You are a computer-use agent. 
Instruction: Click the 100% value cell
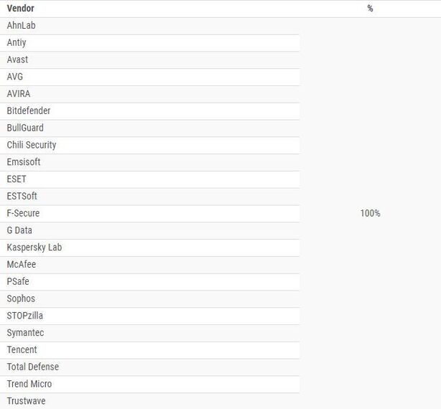coord(370,213)
